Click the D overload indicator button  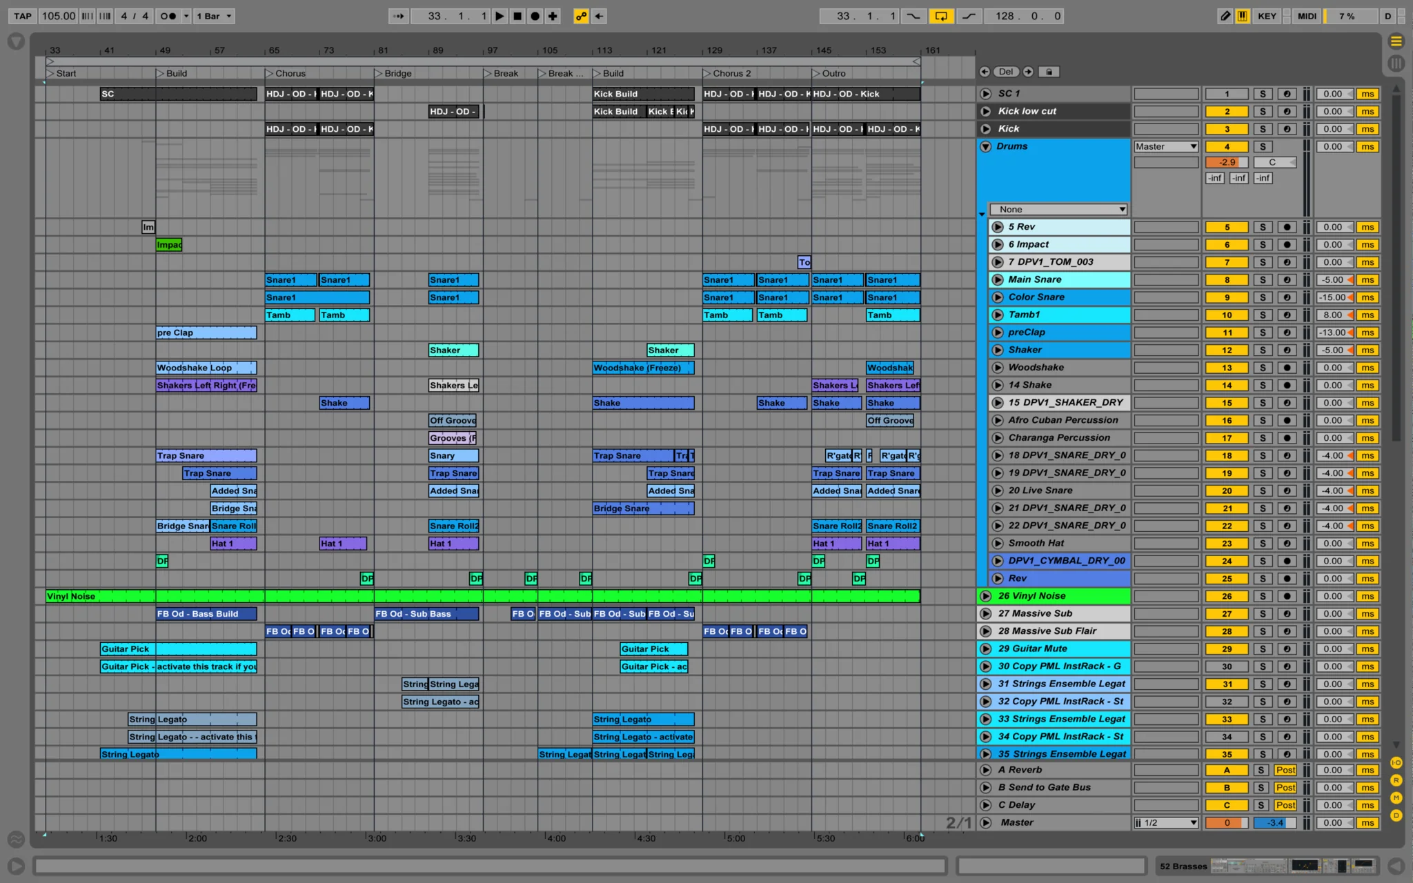click(1387, 16)
